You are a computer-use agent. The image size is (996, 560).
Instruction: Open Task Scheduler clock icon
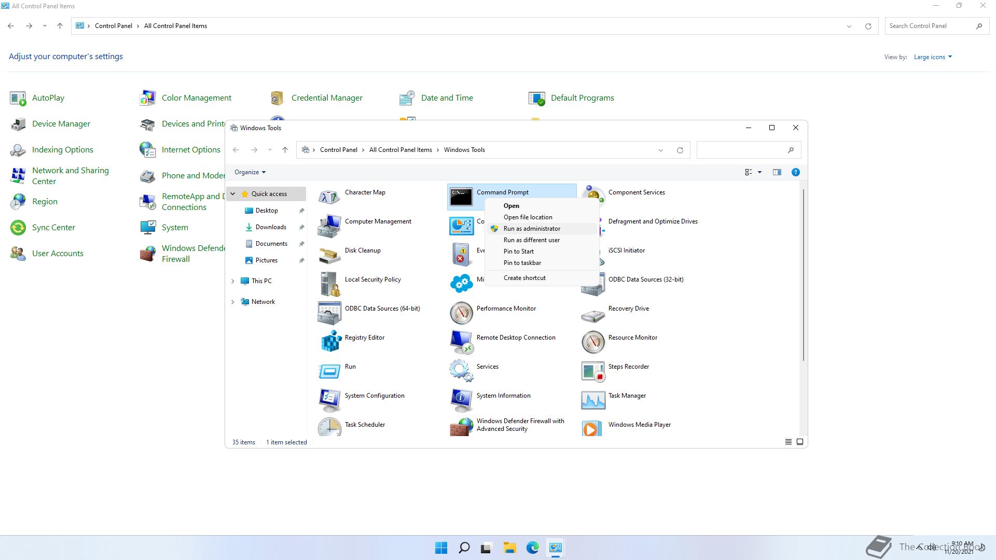pyautogui.click(x=329, y=427)
